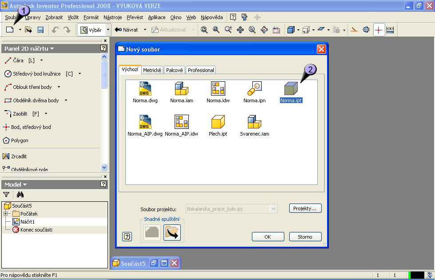
Task: Select Náčrt1 in the model tree
Action: (28, 222)
